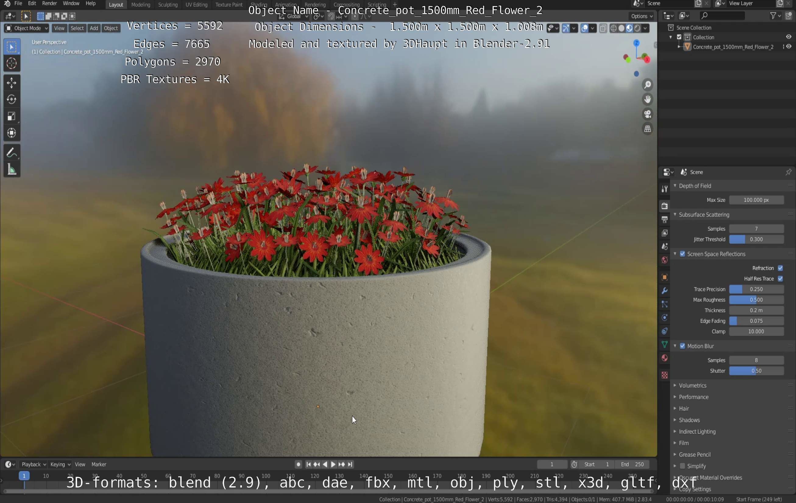Open the Modifier properties wrench tab
This screenshot has height=503, width=796.
tap(664, 291)
